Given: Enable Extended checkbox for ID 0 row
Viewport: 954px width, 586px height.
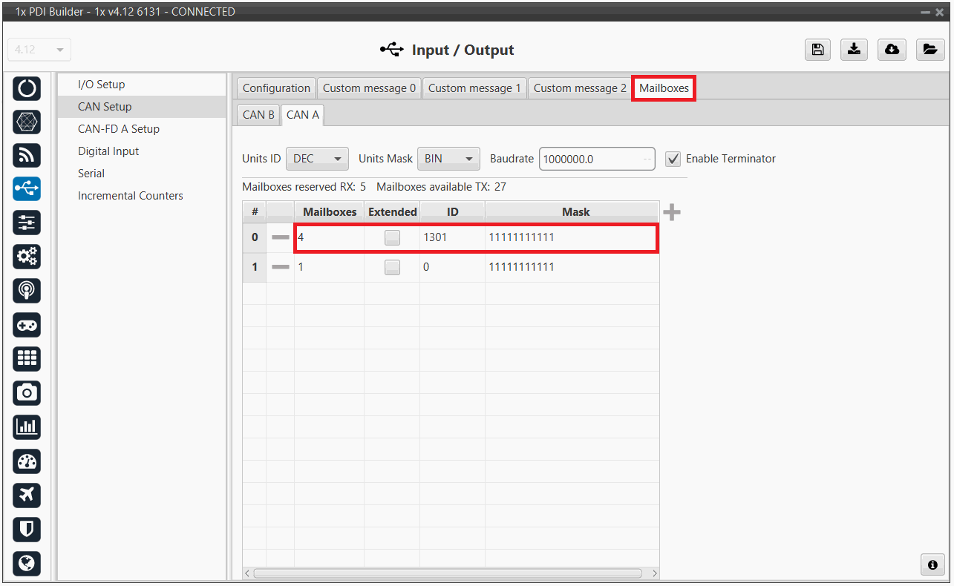Looking at the screenshot, I should coord(392,267).
